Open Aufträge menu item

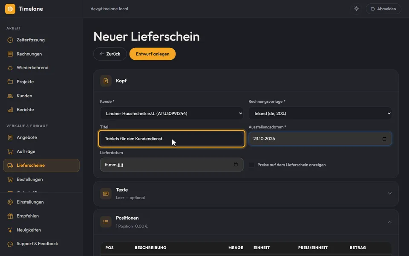[41, 151]
